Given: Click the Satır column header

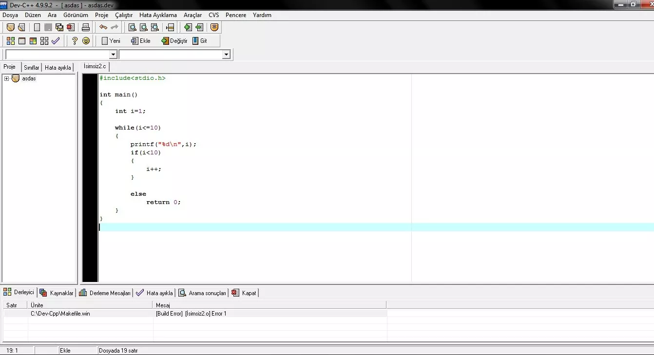Looking at the screenshot, I should coord(15,305).
